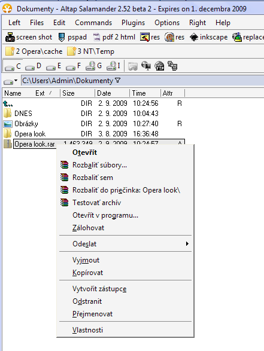The width and height of the screenshot is (264, 351).
Task: Select the Opera look.rar archive icon
Action: tap(8, 144)
